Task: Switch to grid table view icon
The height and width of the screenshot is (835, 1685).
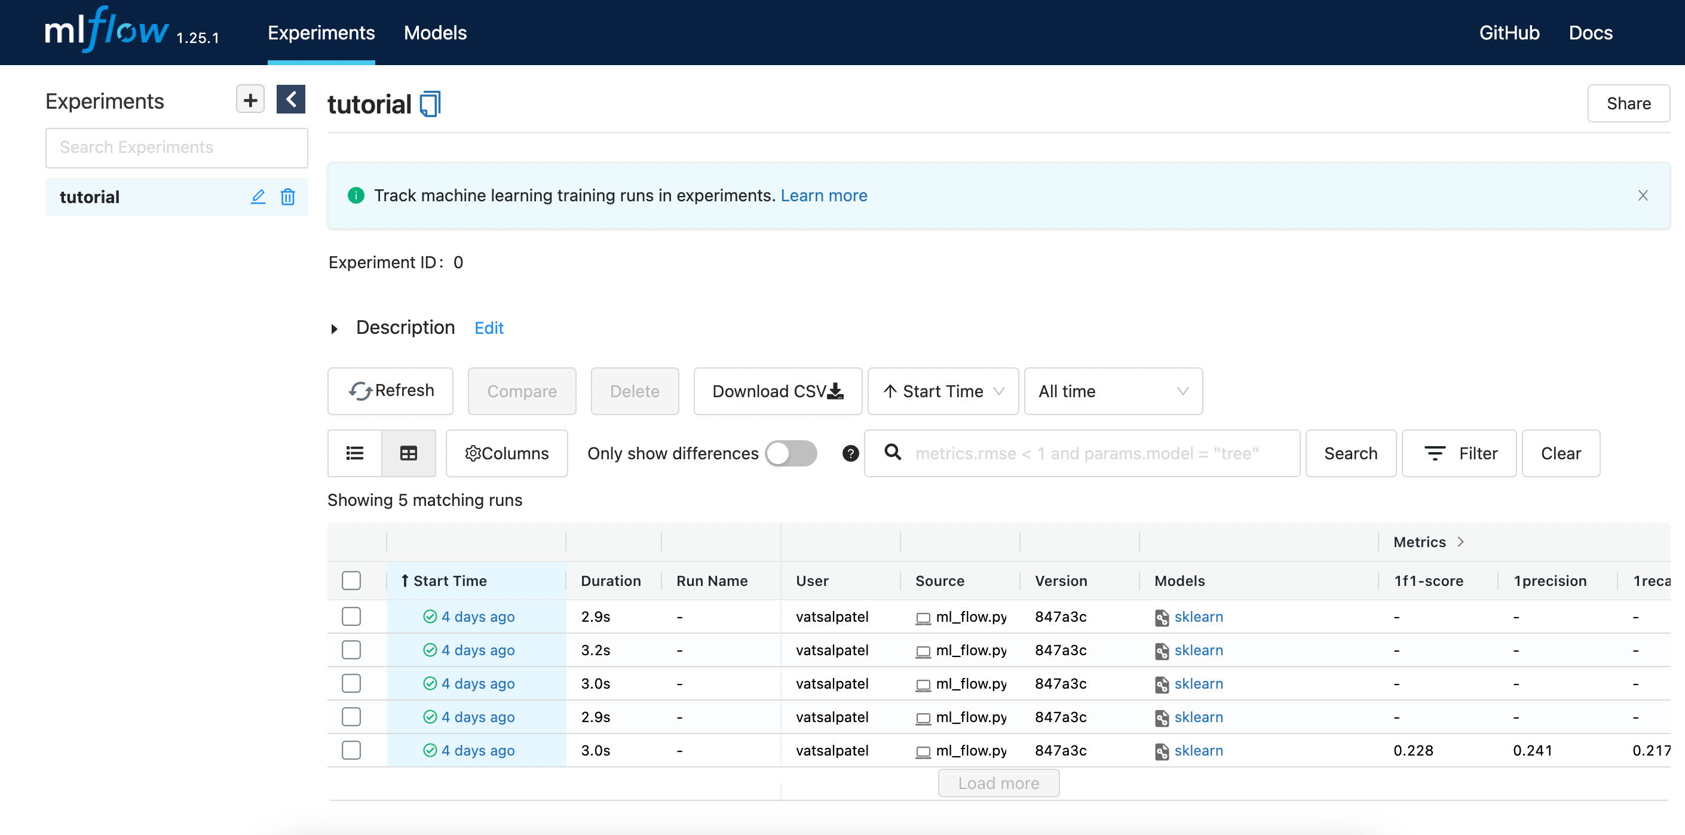Action: click(409, 453)
